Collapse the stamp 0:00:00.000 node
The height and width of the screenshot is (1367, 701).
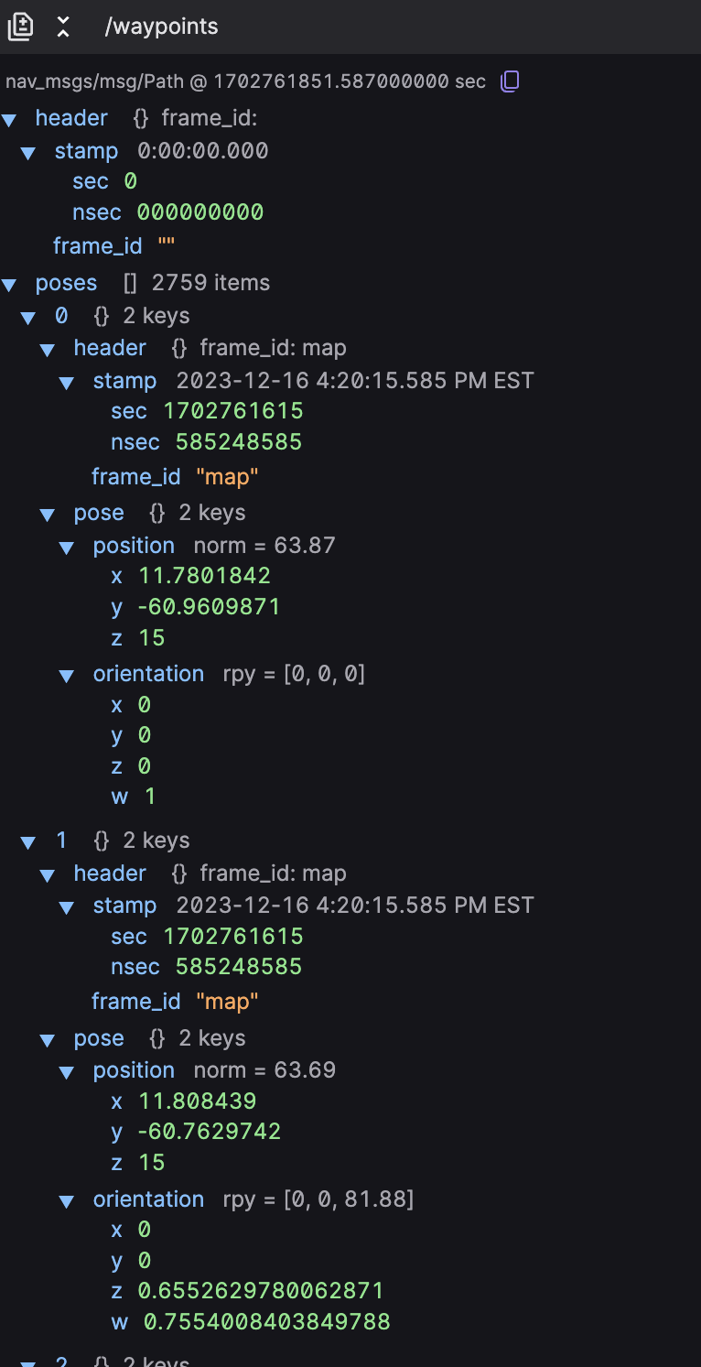pos(28,153)
